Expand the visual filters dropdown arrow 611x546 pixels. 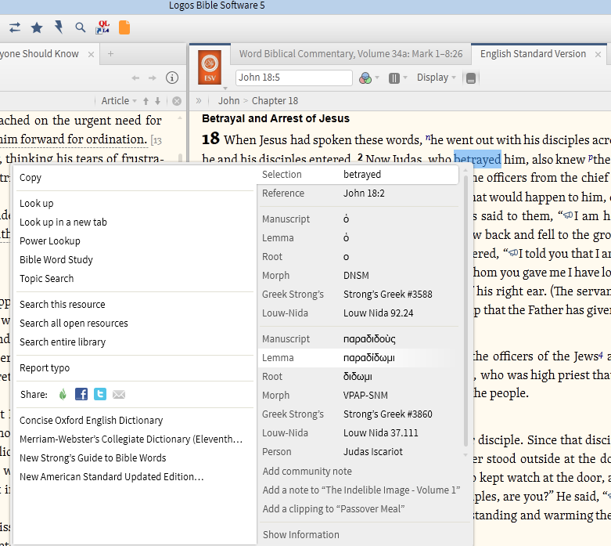[377, 78]
